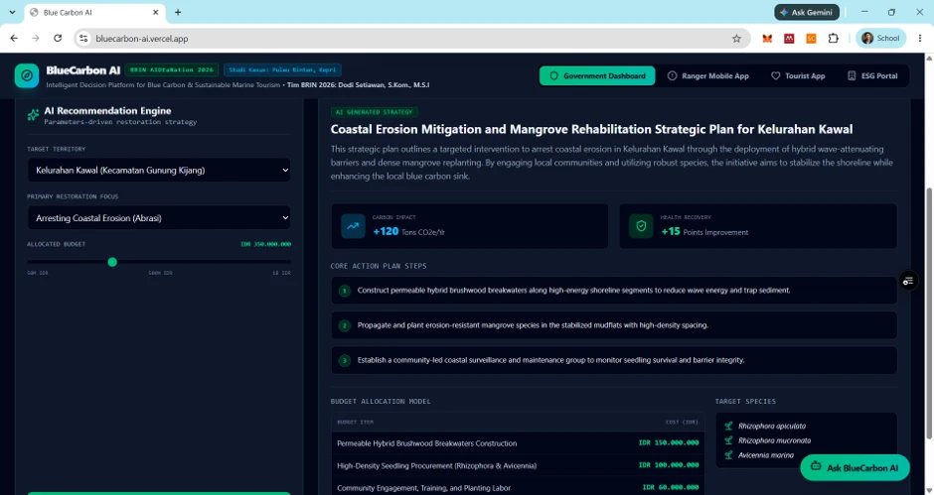Screen dimensions: 934x495
Task: Click the Carbon Impact trend arrow icon
Action: point(353,226)
